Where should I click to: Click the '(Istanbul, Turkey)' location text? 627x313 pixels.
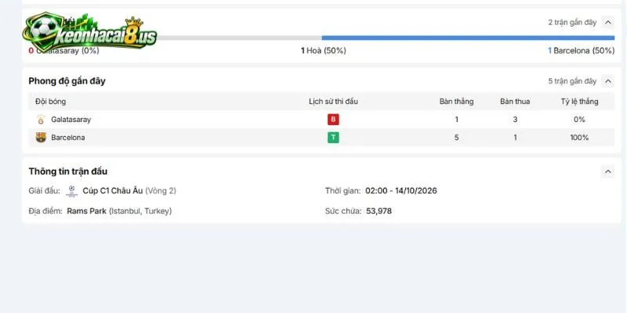[140, 210]
